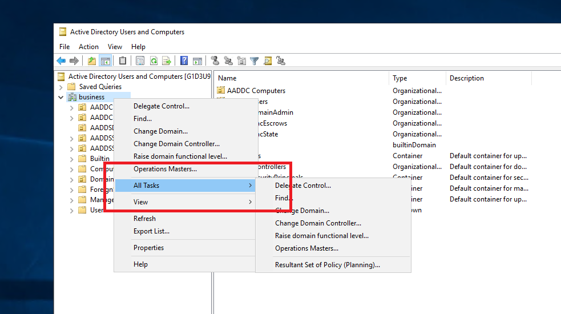
Task: Click the create new group toolbar icon
Action: pos(228,61)
